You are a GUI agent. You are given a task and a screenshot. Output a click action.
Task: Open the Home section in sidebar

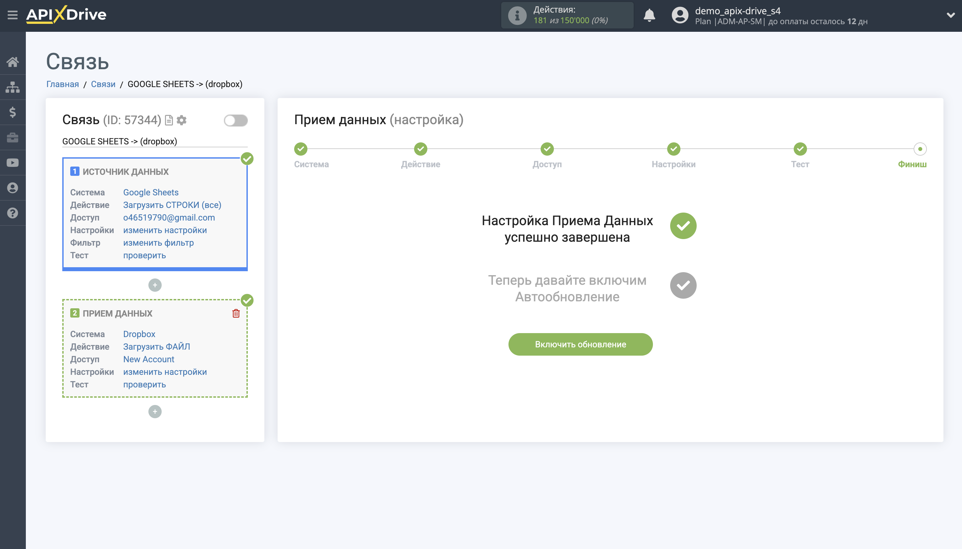click(x=13, y=62)
